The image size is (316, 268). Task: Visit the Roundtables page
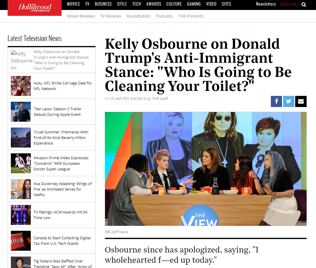point(138,16)
